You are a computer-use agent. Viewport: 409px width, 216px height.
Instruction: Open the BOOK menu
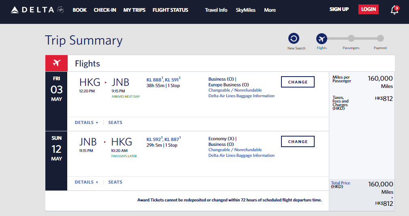pos(79,10)
